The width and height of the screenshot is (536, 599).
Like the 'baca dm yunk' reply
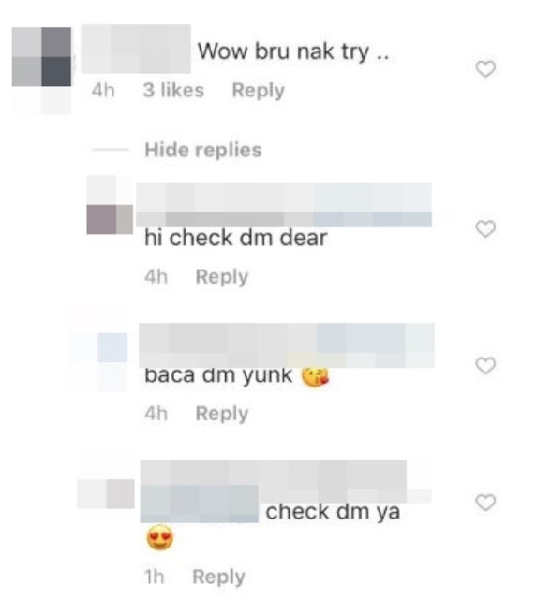(x=485, y=366)
